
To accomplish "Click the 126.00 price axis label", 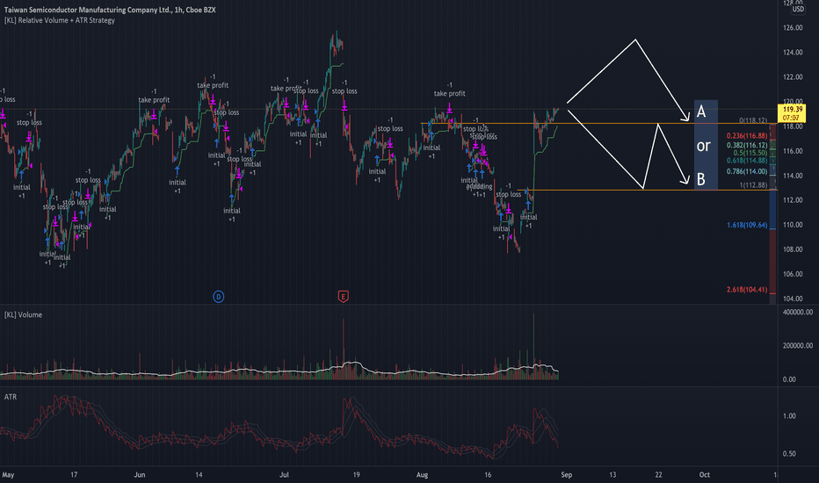I will coord(793,28).
